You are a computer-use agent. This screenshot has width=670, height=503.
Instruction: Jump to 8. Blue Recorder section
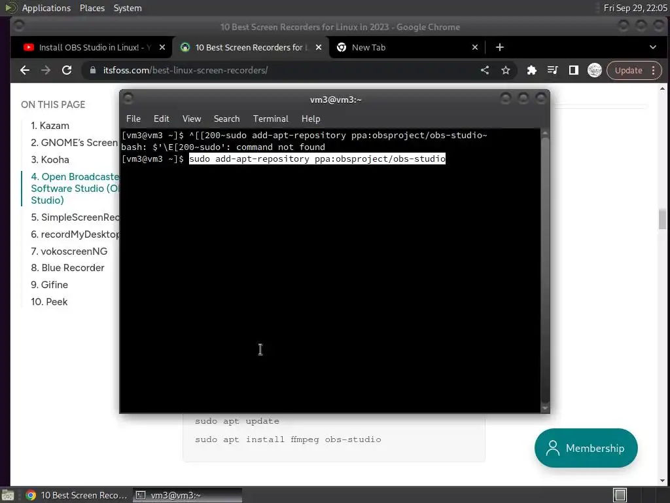[x=67, y=268]
